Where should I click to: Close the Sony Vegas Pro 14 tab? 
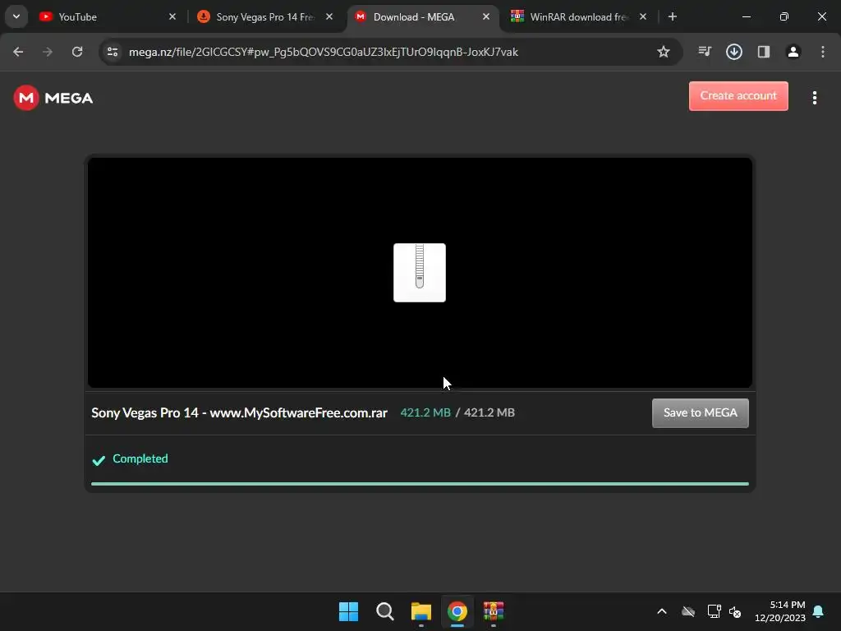329,17
